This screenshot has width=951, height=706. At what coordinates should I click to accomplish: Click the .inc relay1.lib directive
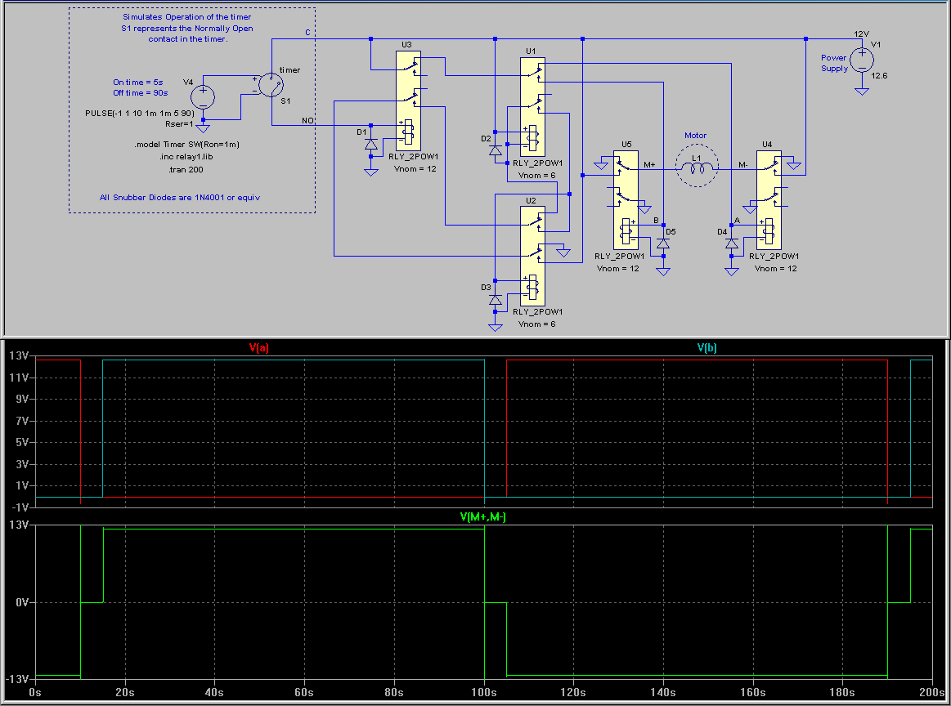186,156
